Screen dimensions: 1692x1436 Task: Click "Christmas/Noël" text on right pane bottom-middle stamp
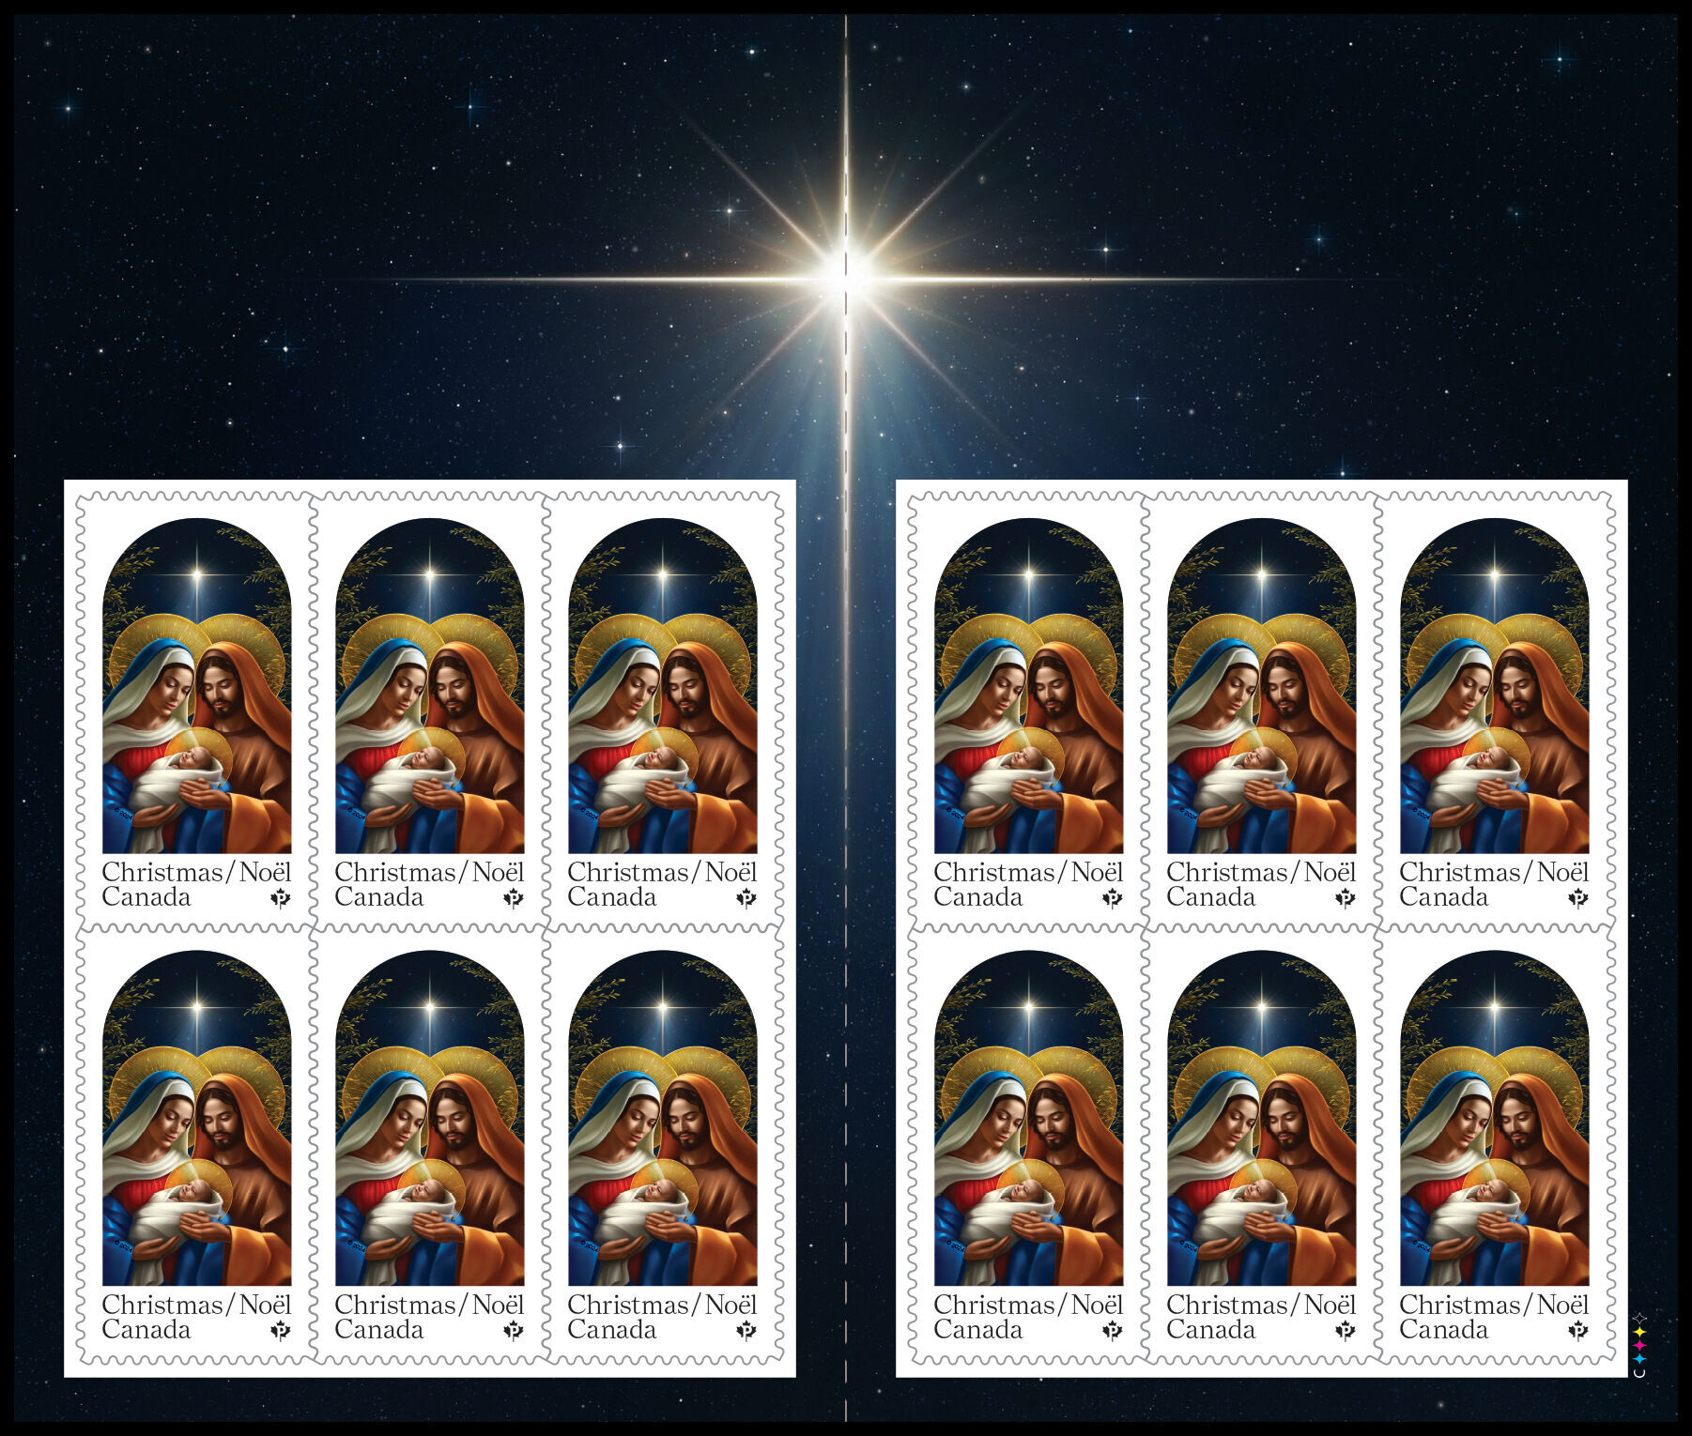point(1261,1305)
